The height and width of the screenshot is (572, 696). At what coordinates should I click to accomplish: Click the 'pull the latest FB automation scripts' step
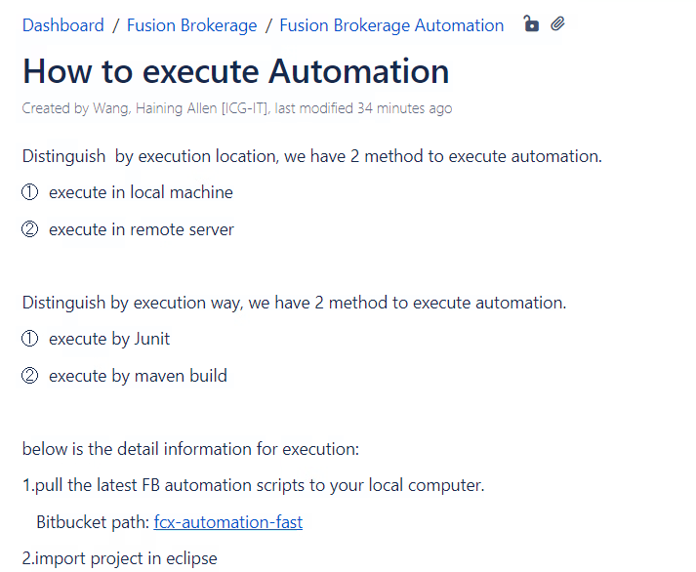pos(253,485)
